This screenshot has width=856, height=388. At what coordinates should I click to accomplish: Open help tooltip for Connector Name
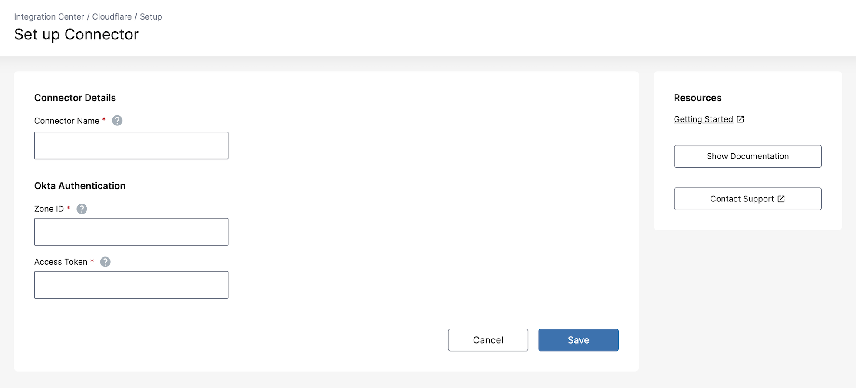tap(117, 121)
